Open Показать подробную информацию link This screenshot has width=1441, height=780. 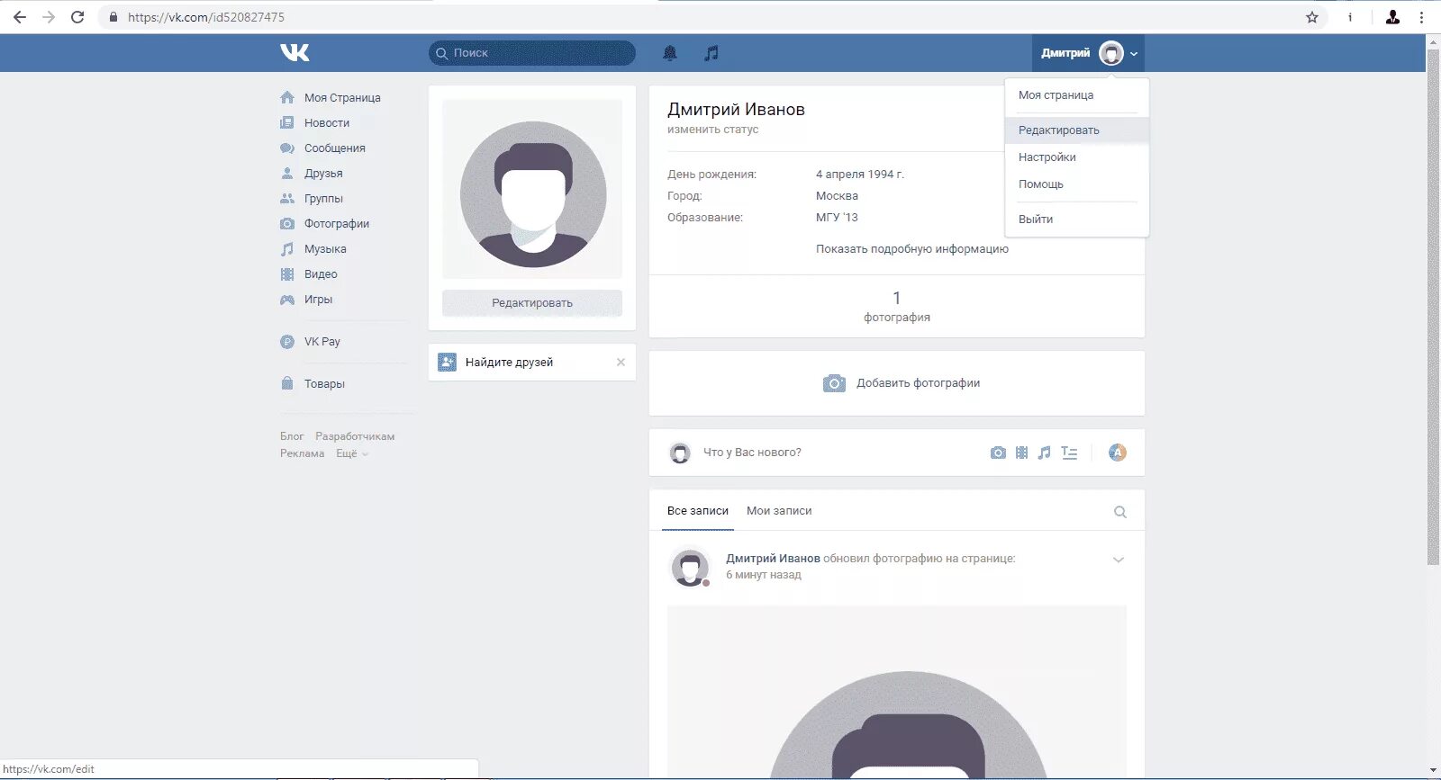911,249
